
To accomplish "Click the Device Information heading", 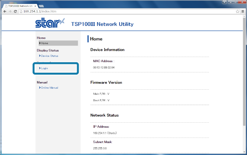I will click(x=107, y=50).
